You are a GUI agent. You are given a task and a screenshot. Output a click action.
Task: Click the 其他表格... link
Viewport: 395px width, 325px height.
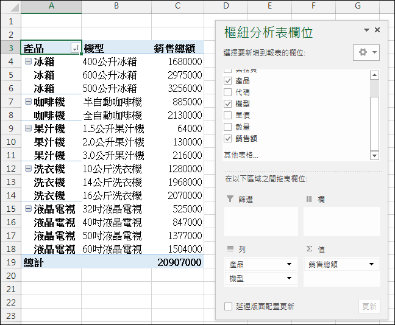click(x=241, y=155)
